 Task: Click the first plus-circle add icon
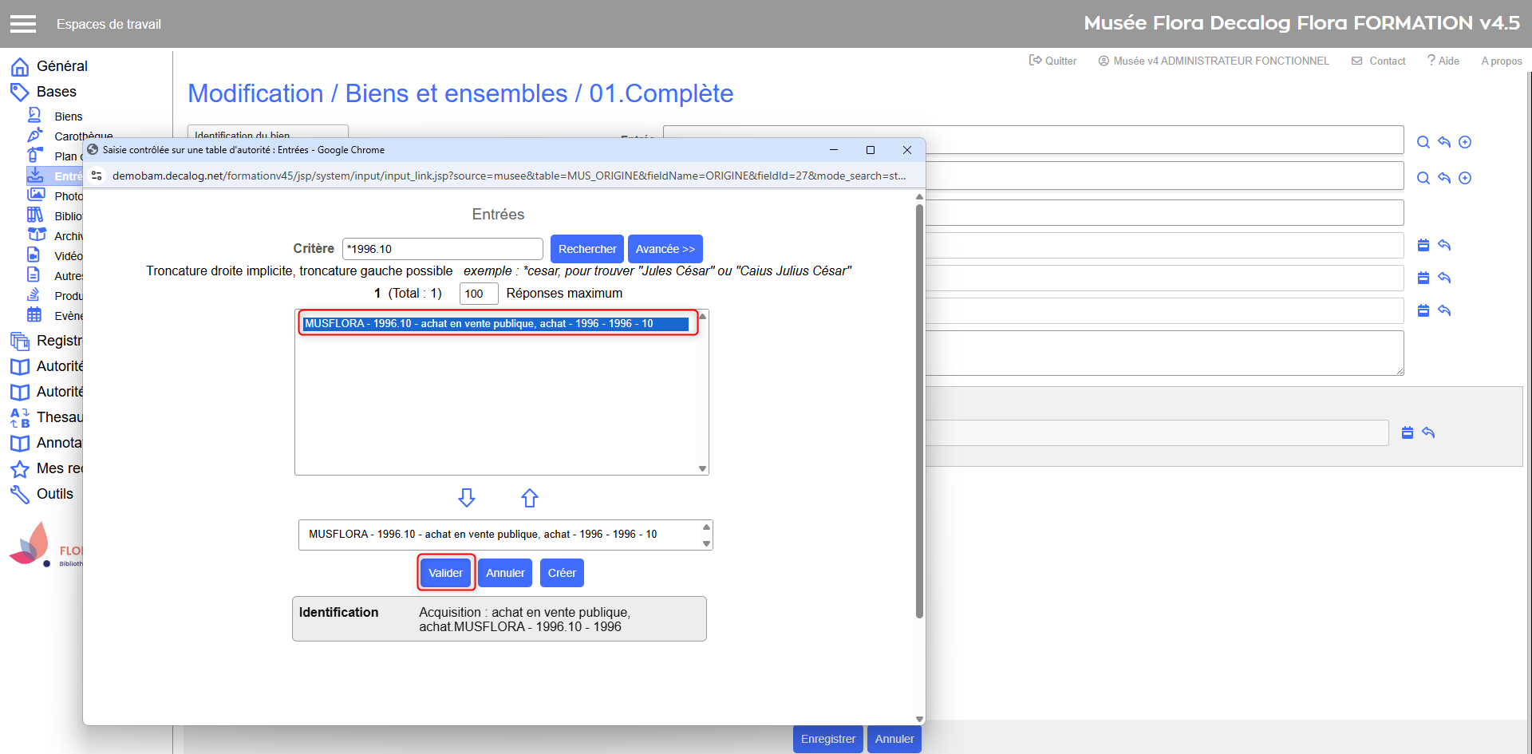pos(1465,142)
